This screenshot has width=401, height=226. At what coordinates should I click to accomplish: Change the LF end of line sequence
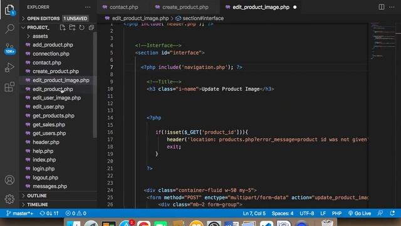coord(323,213)
